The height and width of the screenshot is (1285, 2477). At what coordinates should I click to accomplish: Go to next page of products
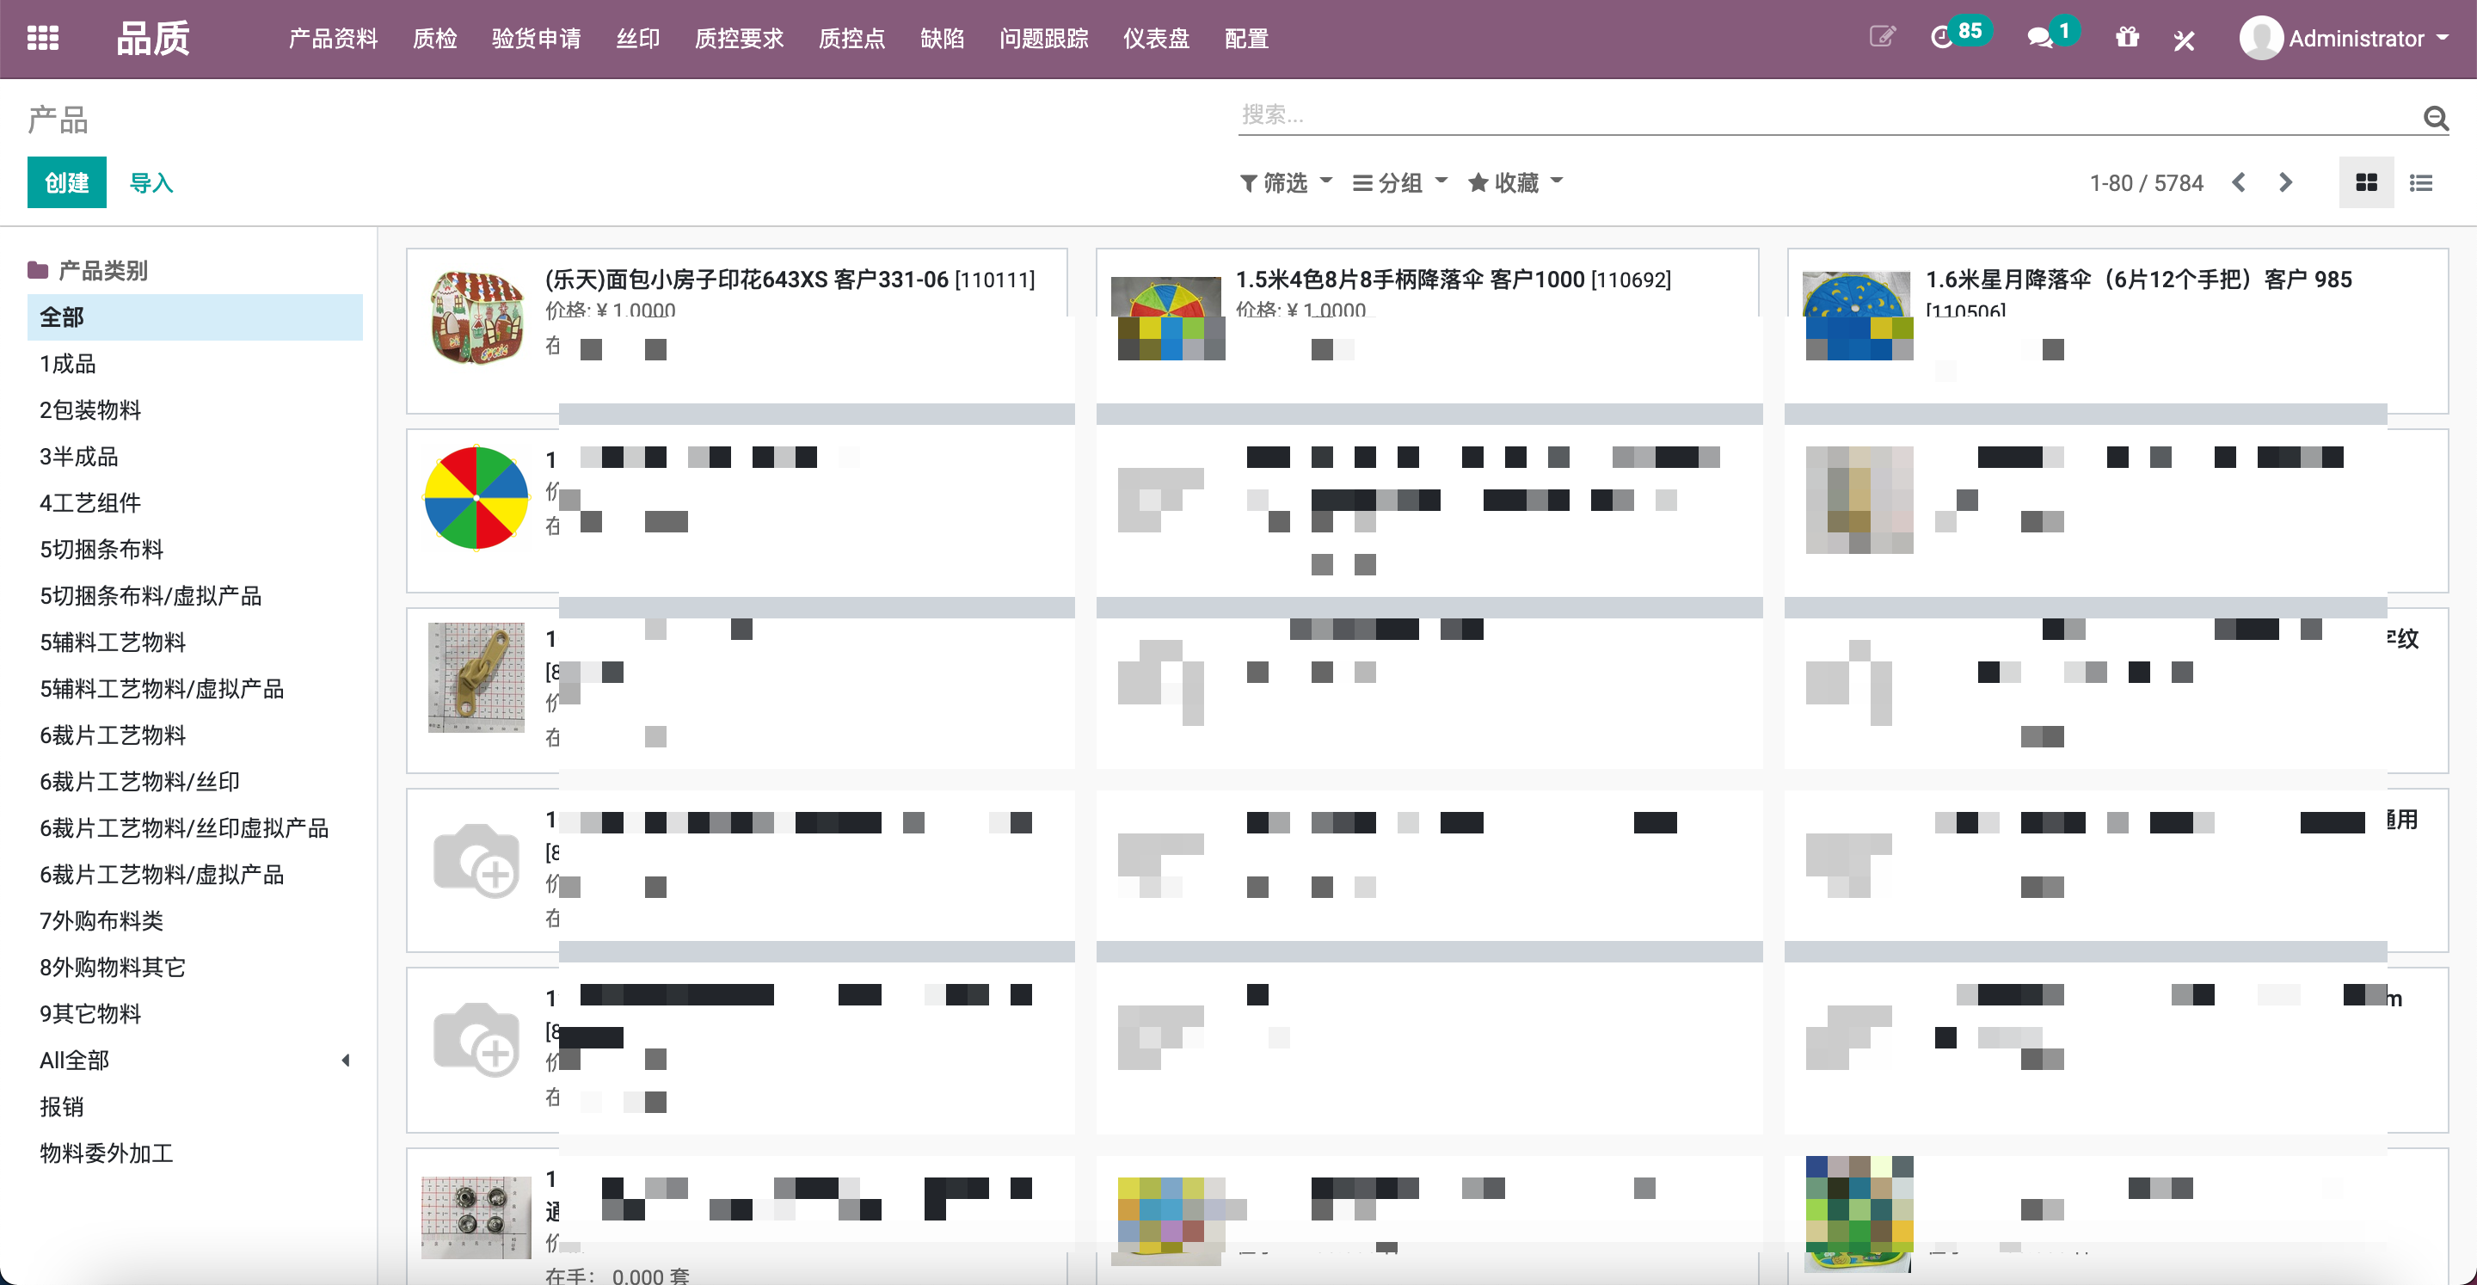pos(2286,182)
